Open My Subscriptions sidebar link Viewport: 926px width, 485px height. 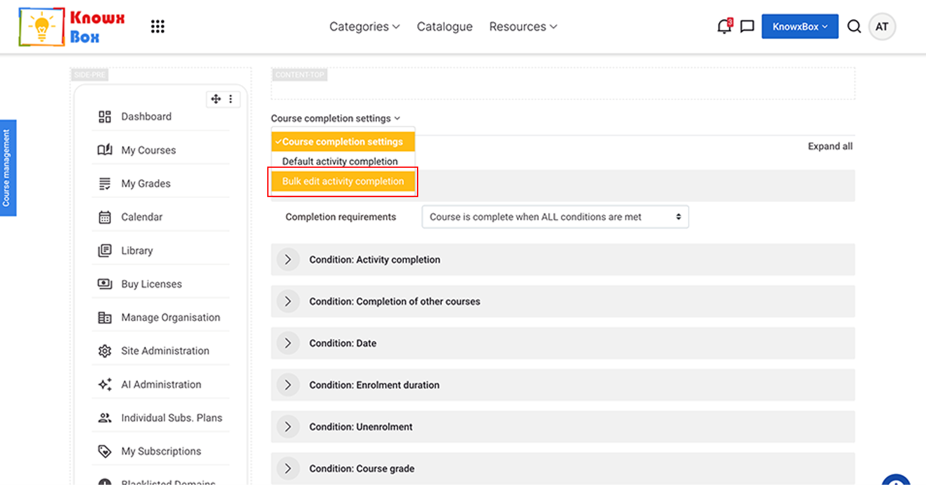click(161, 451)
